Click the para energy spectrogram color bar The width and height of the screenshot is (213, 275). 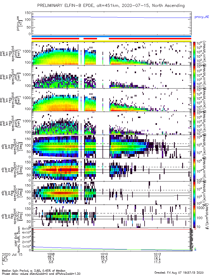pos(194,123)
